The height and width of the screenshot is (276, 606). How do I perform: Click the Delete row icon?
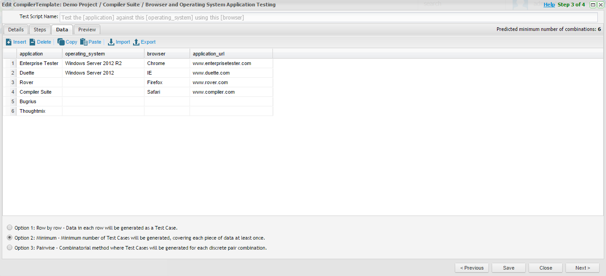tap(32, 42)
